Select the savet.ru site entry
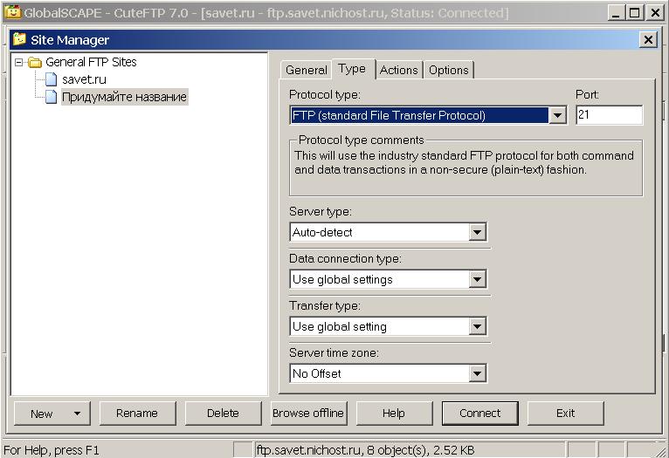The height and width of the screenshot is (458, 669). (84, 79)
